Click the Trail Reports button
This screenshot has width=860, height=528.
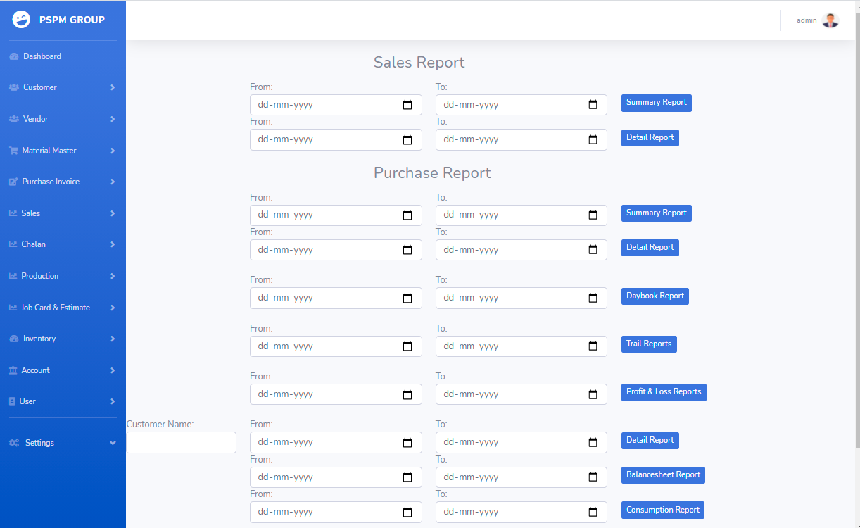point(648,344)
